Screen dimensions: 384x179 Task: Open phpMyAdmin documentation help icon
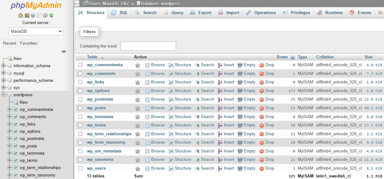coord(33,15)
